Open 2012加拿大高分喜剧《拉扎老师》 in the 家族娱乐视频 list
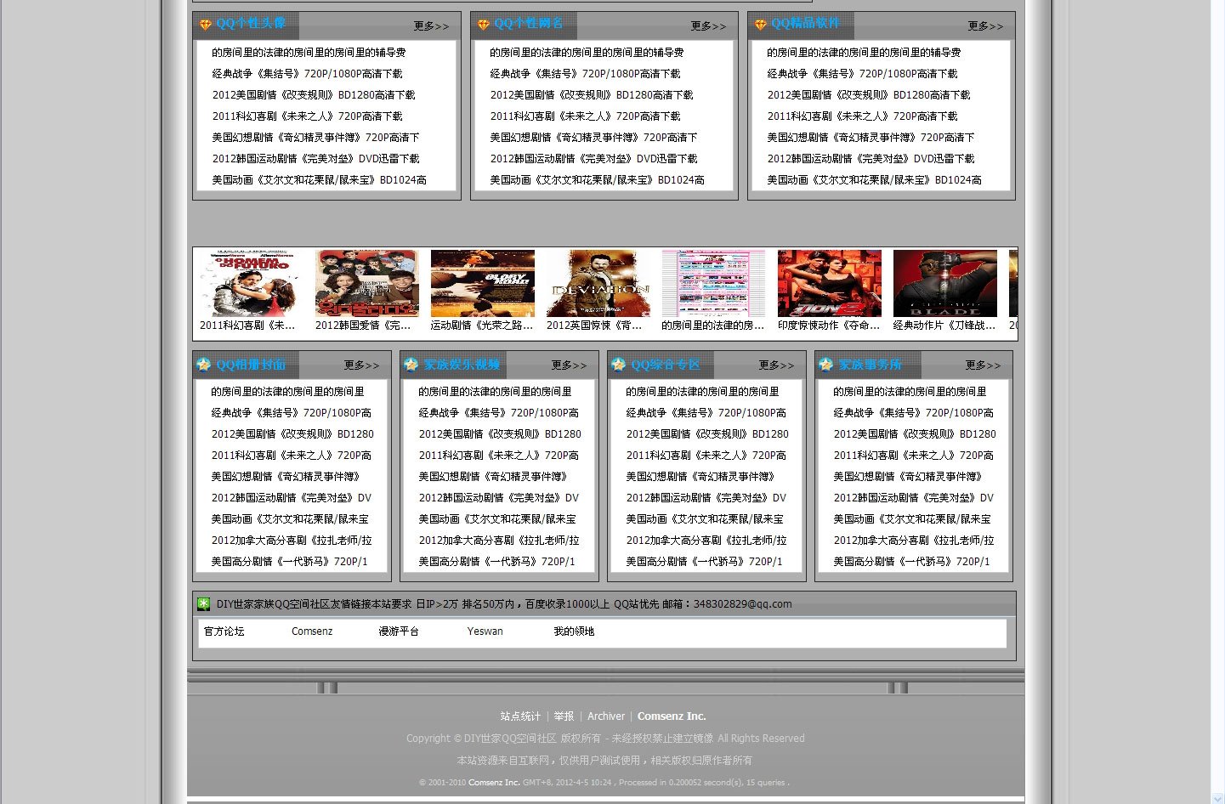 (x=499, y=541)
